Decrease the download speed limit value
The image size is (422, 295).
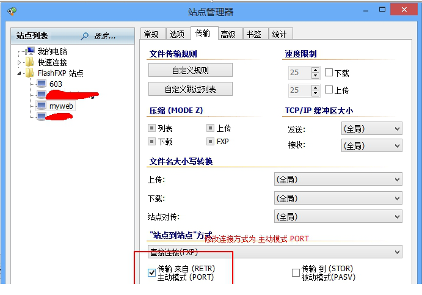point(315,76)
